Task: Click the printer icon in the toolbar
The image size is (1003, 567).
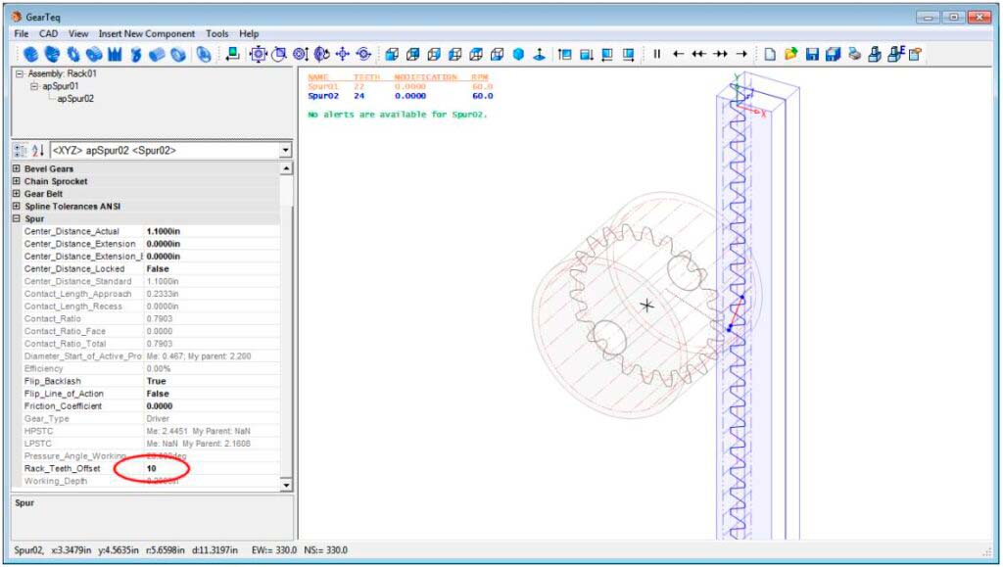Action: tap(854, 55)
